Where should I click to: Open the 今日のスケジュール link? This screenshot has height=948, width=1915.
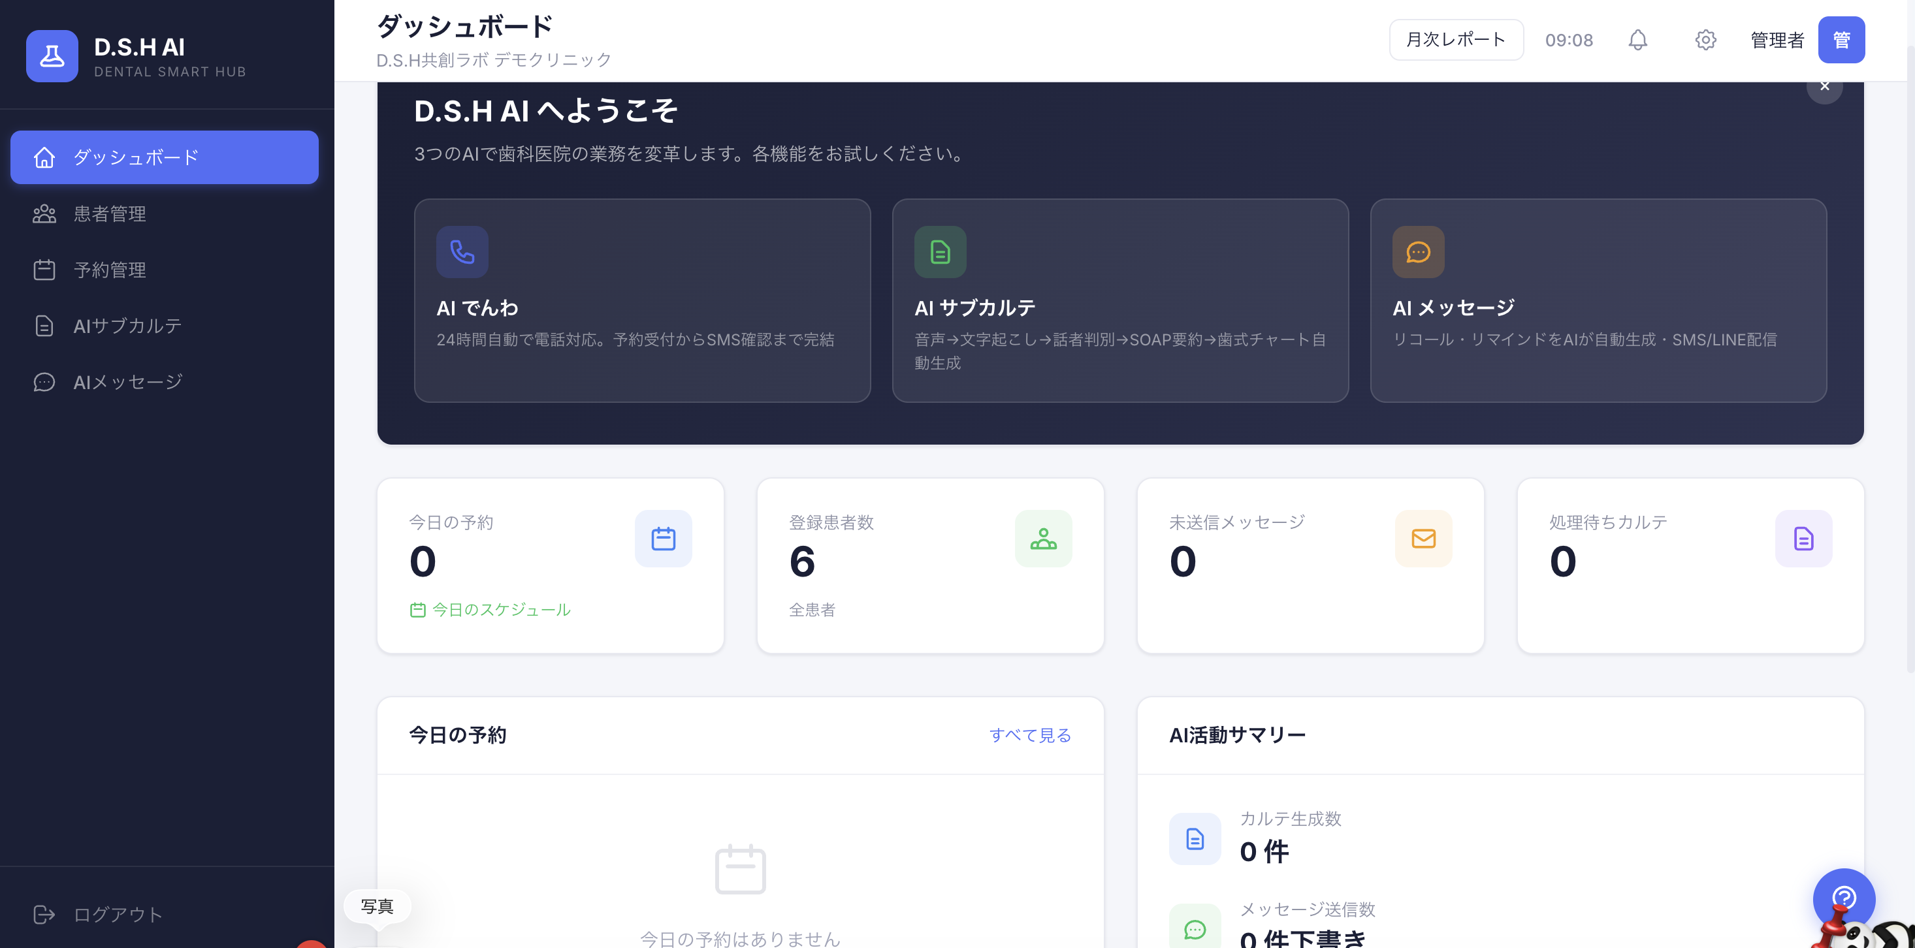tap(490, 610)
